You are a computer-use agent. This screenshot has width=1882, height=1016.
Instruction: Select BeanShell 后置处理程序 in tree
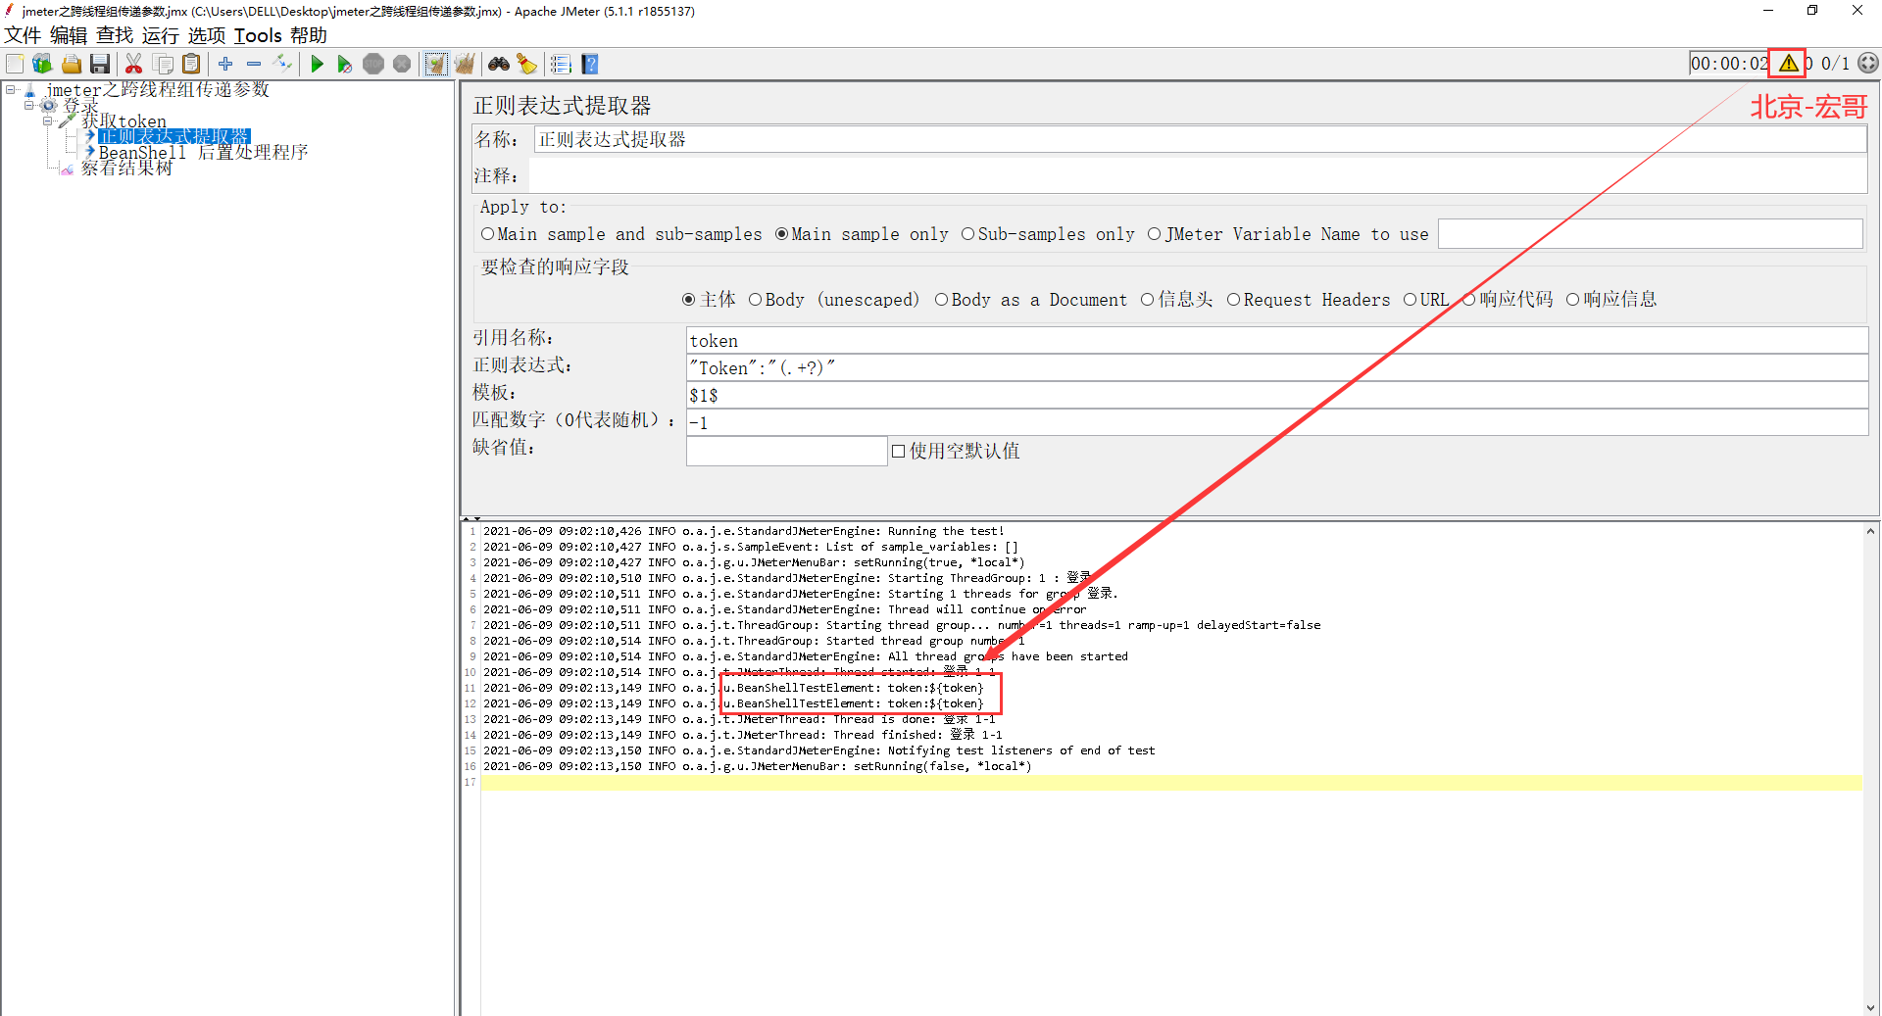pyautogui.click(x=204, y=153)
